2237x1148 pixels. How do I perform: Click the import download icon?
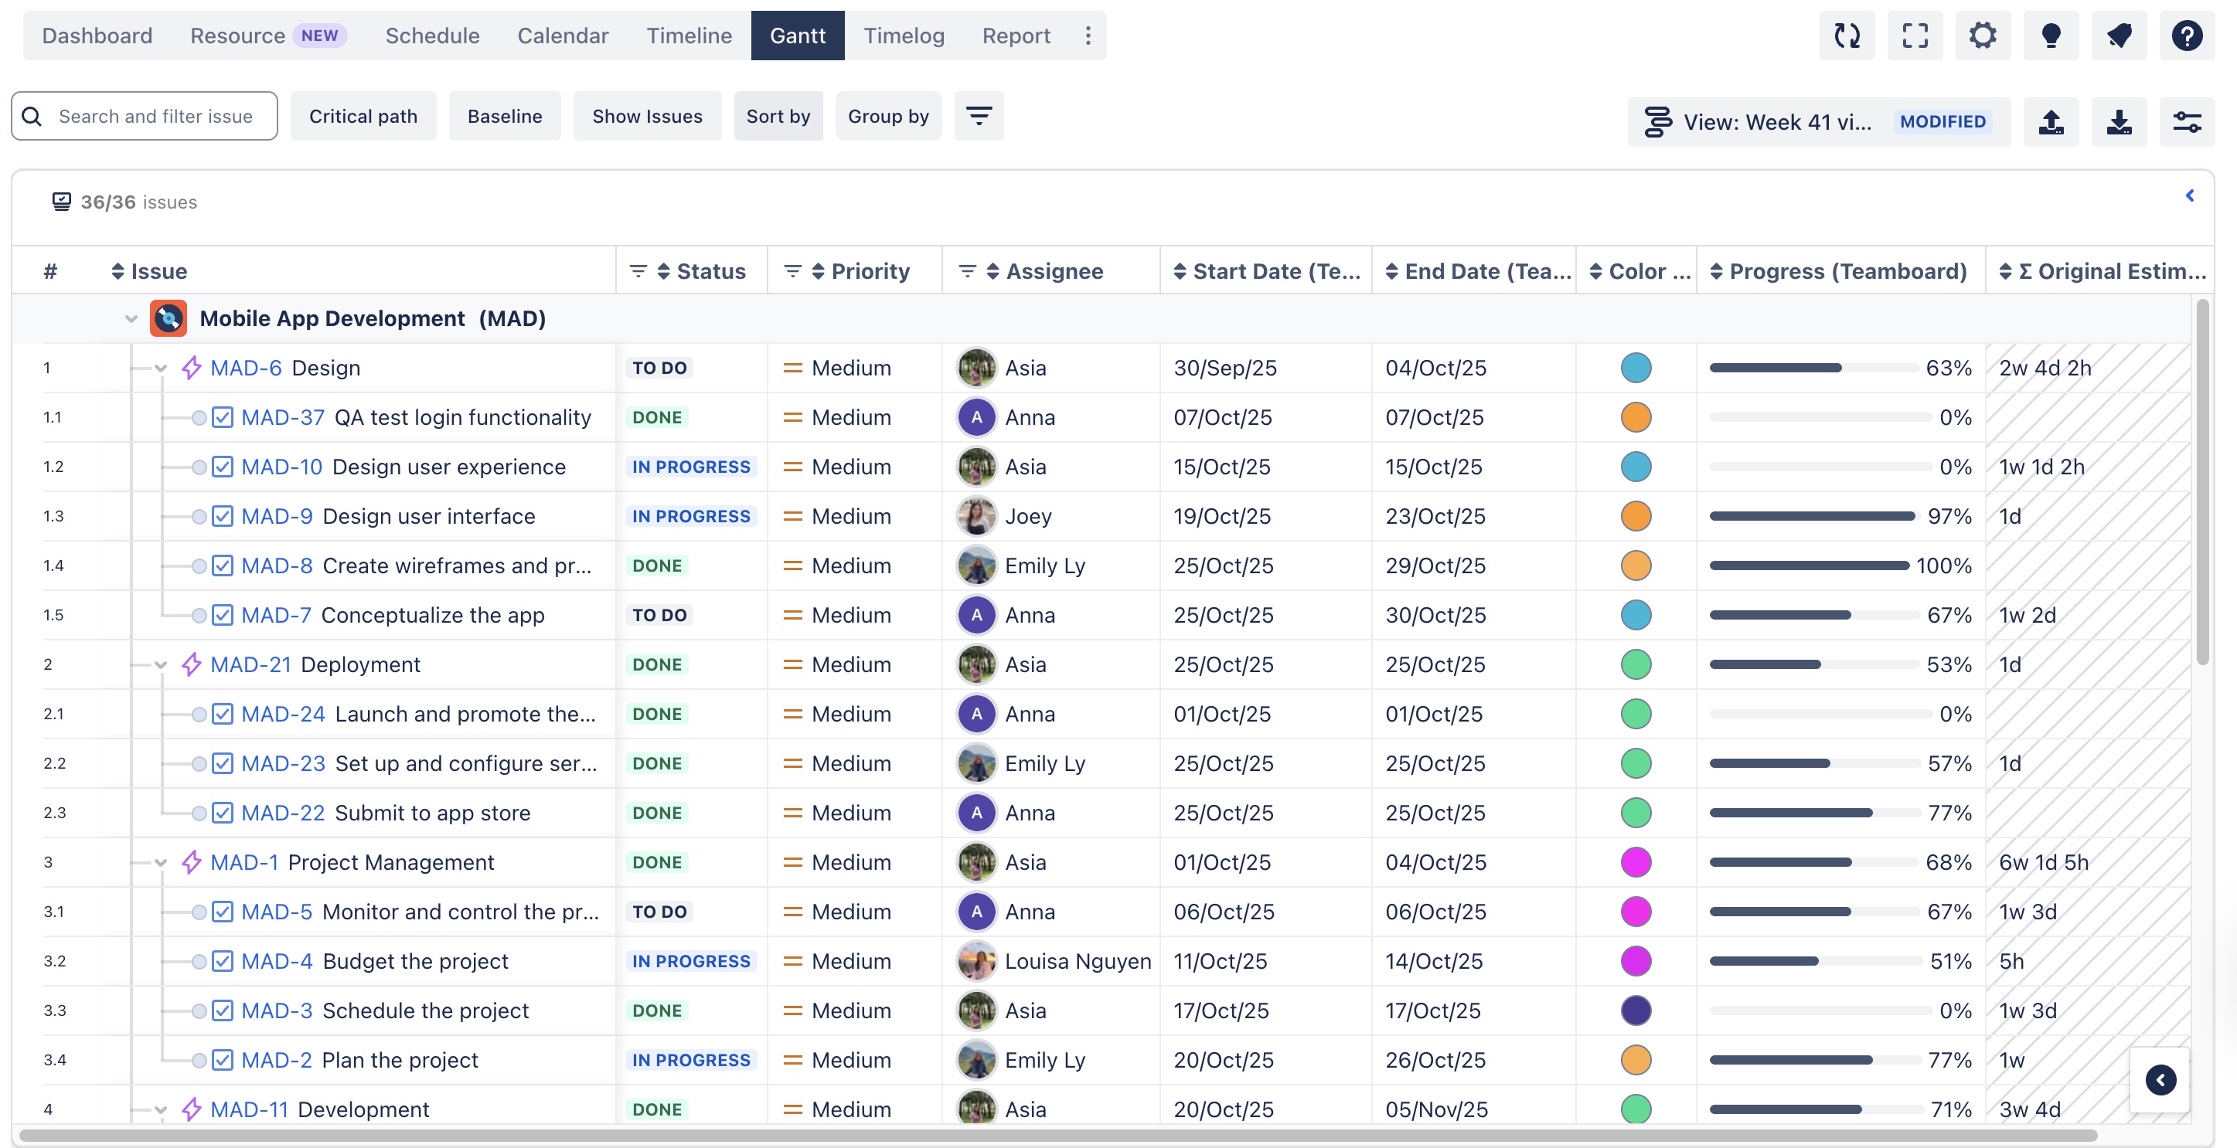[2118, 121]
